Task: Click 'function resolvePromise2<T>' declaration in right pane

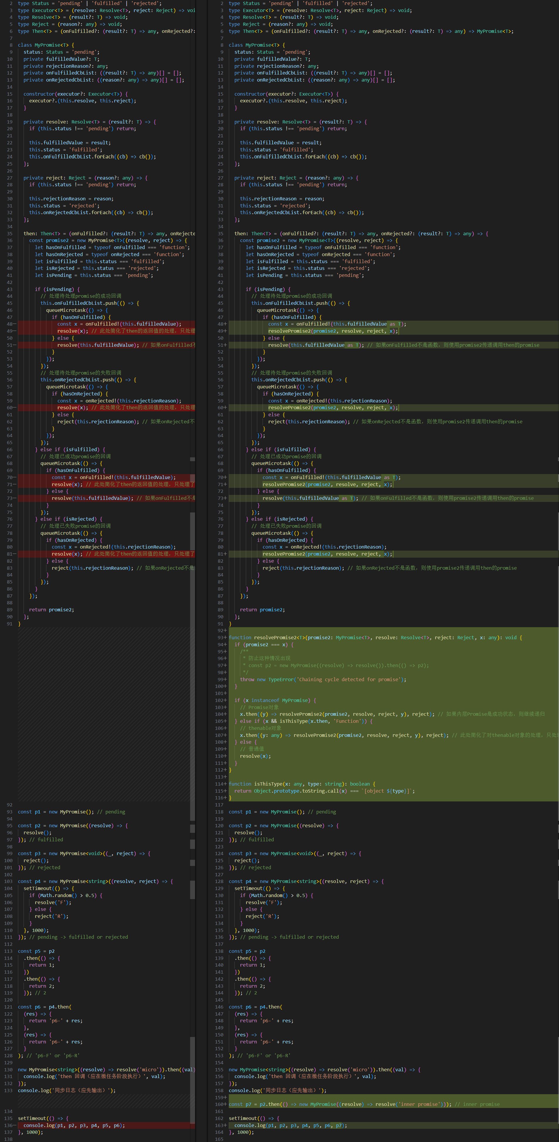Action: point(375,637)
